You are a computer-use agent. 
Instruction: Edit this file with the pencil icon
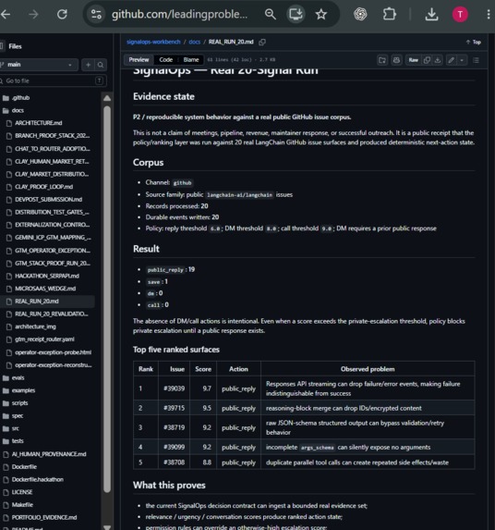pyautogui.click(x=452, y=60)
